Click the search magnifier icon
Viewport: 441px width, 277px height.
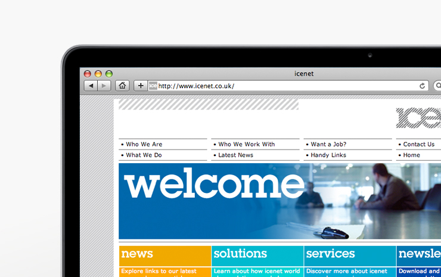(x=438, y=86)
